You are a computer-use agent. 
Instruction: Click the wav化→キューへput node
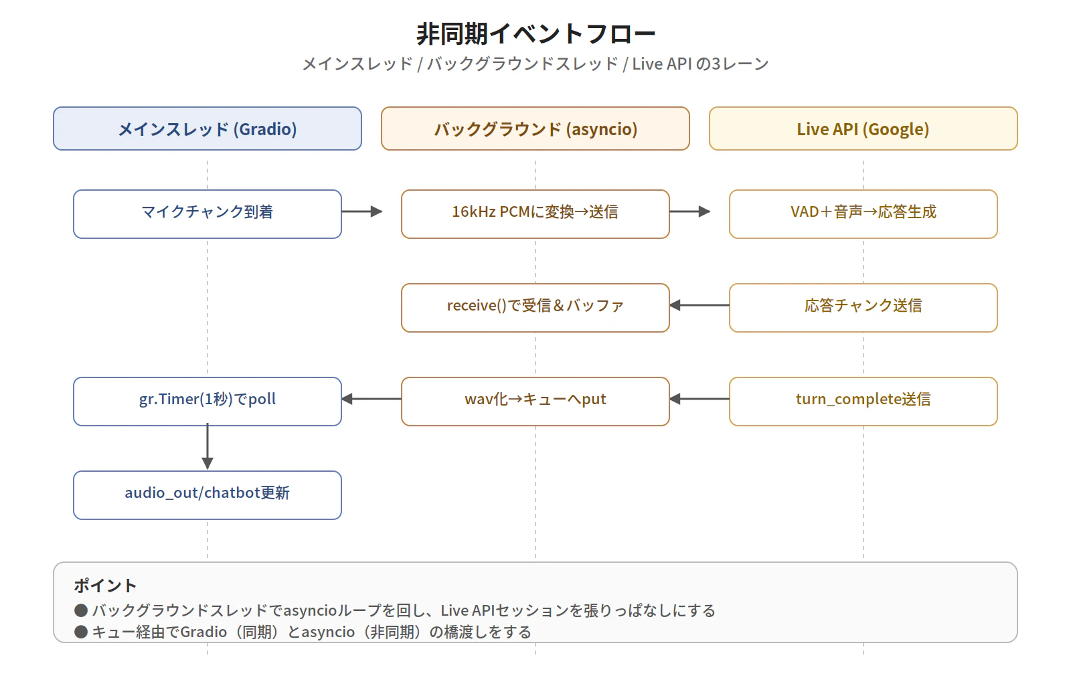(535, 401)
